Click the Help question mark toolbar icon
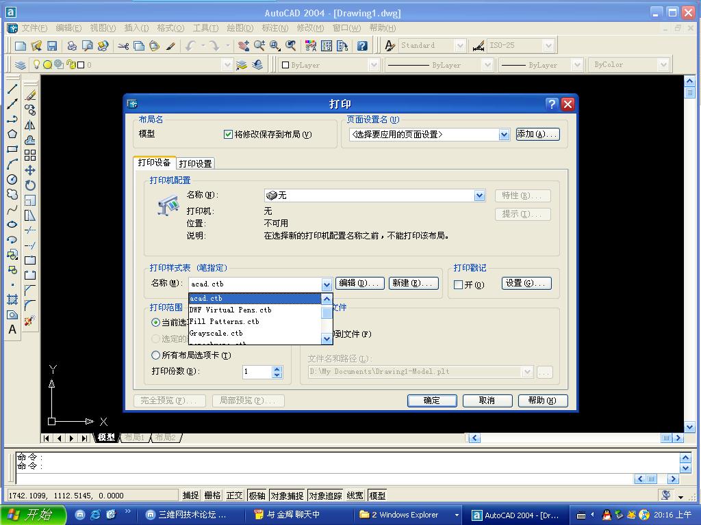The image size is (701, 525). click(362, 46)
